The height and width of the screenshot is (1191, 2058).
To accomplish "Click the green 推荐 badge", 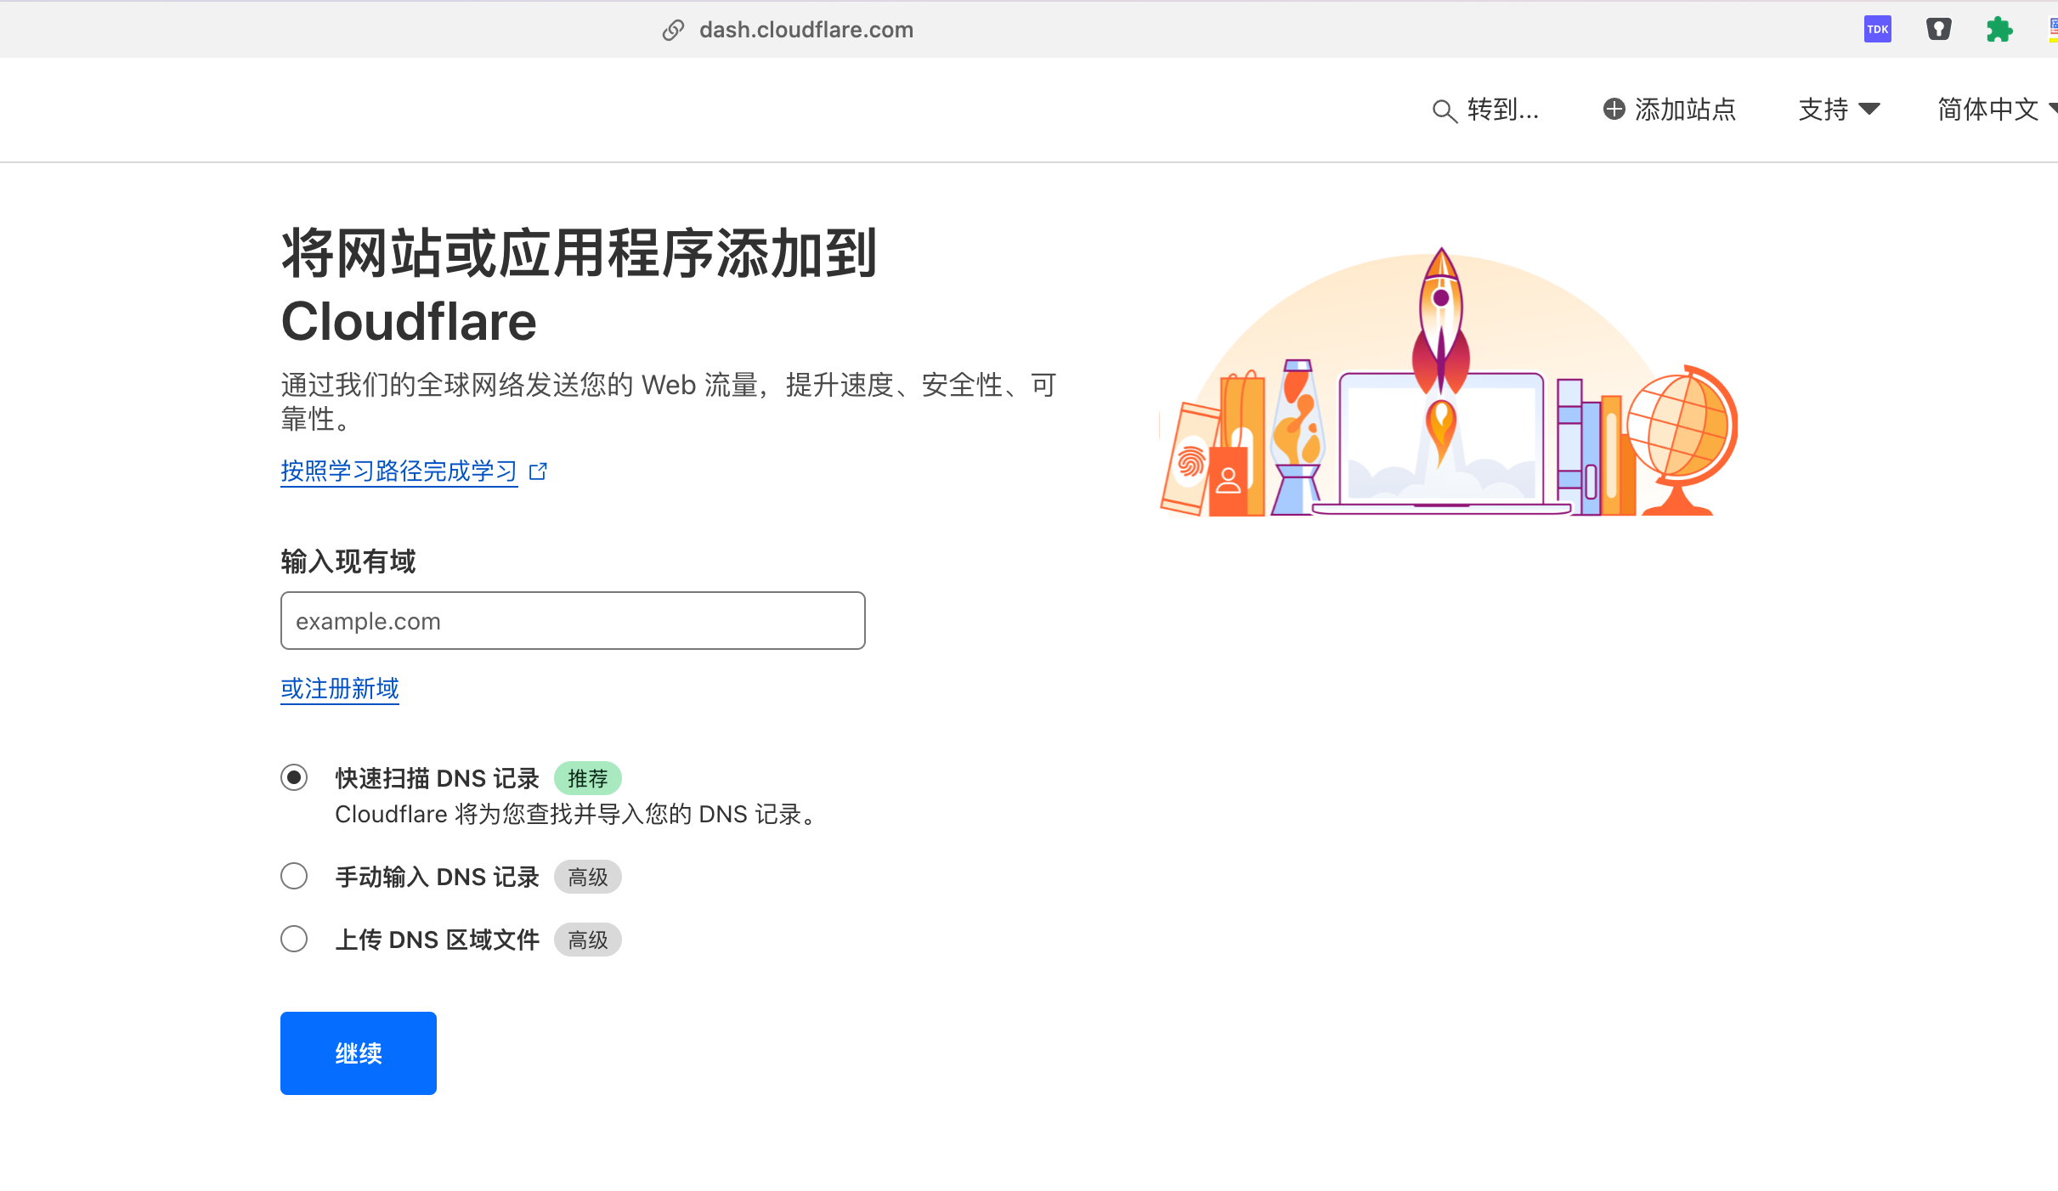I will [588, 778].
